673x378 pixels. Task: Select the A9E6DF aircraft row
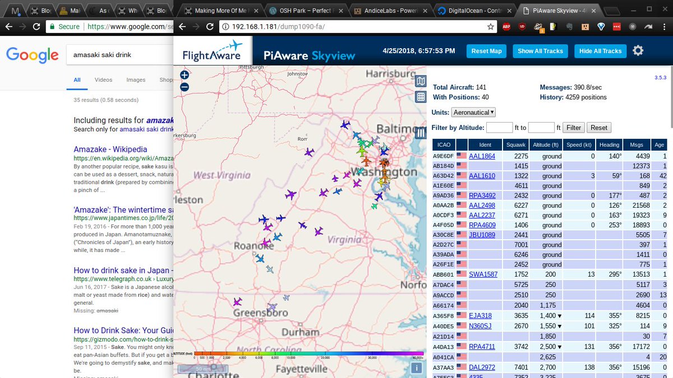coord(550,156)
